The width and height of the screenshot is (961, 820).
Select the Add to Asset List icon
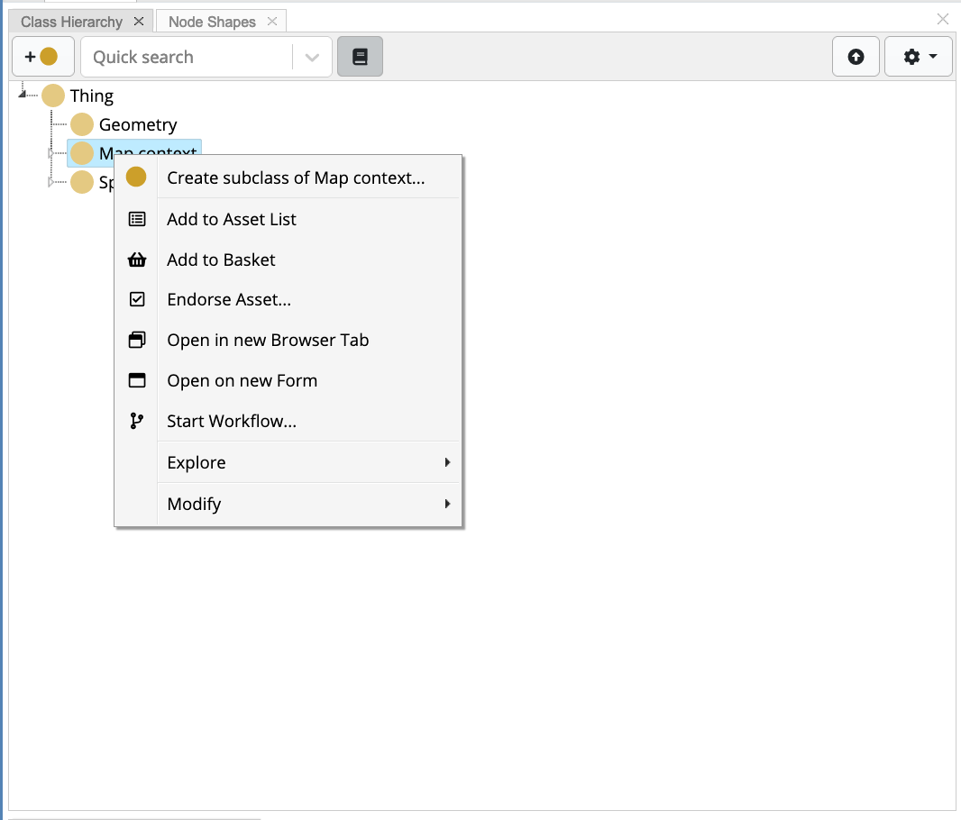(136, 218)
